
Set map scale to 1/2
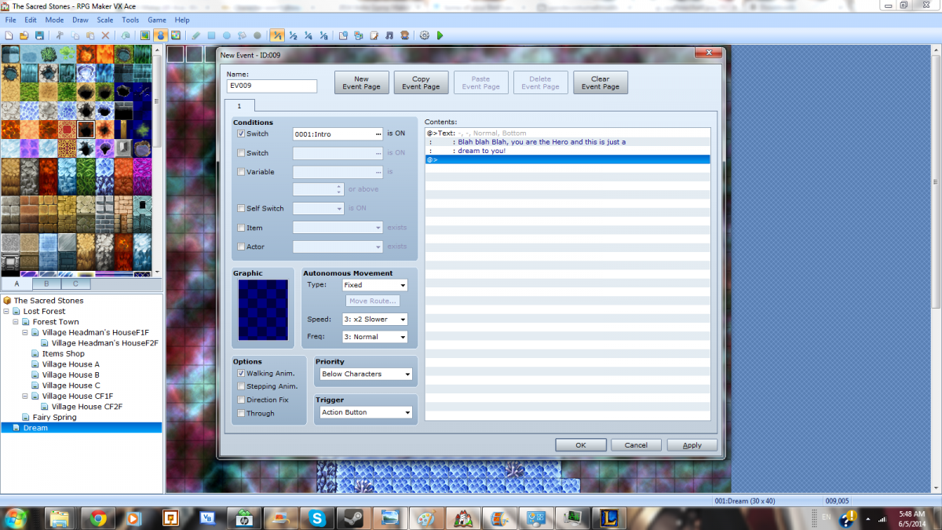point(292,35)
